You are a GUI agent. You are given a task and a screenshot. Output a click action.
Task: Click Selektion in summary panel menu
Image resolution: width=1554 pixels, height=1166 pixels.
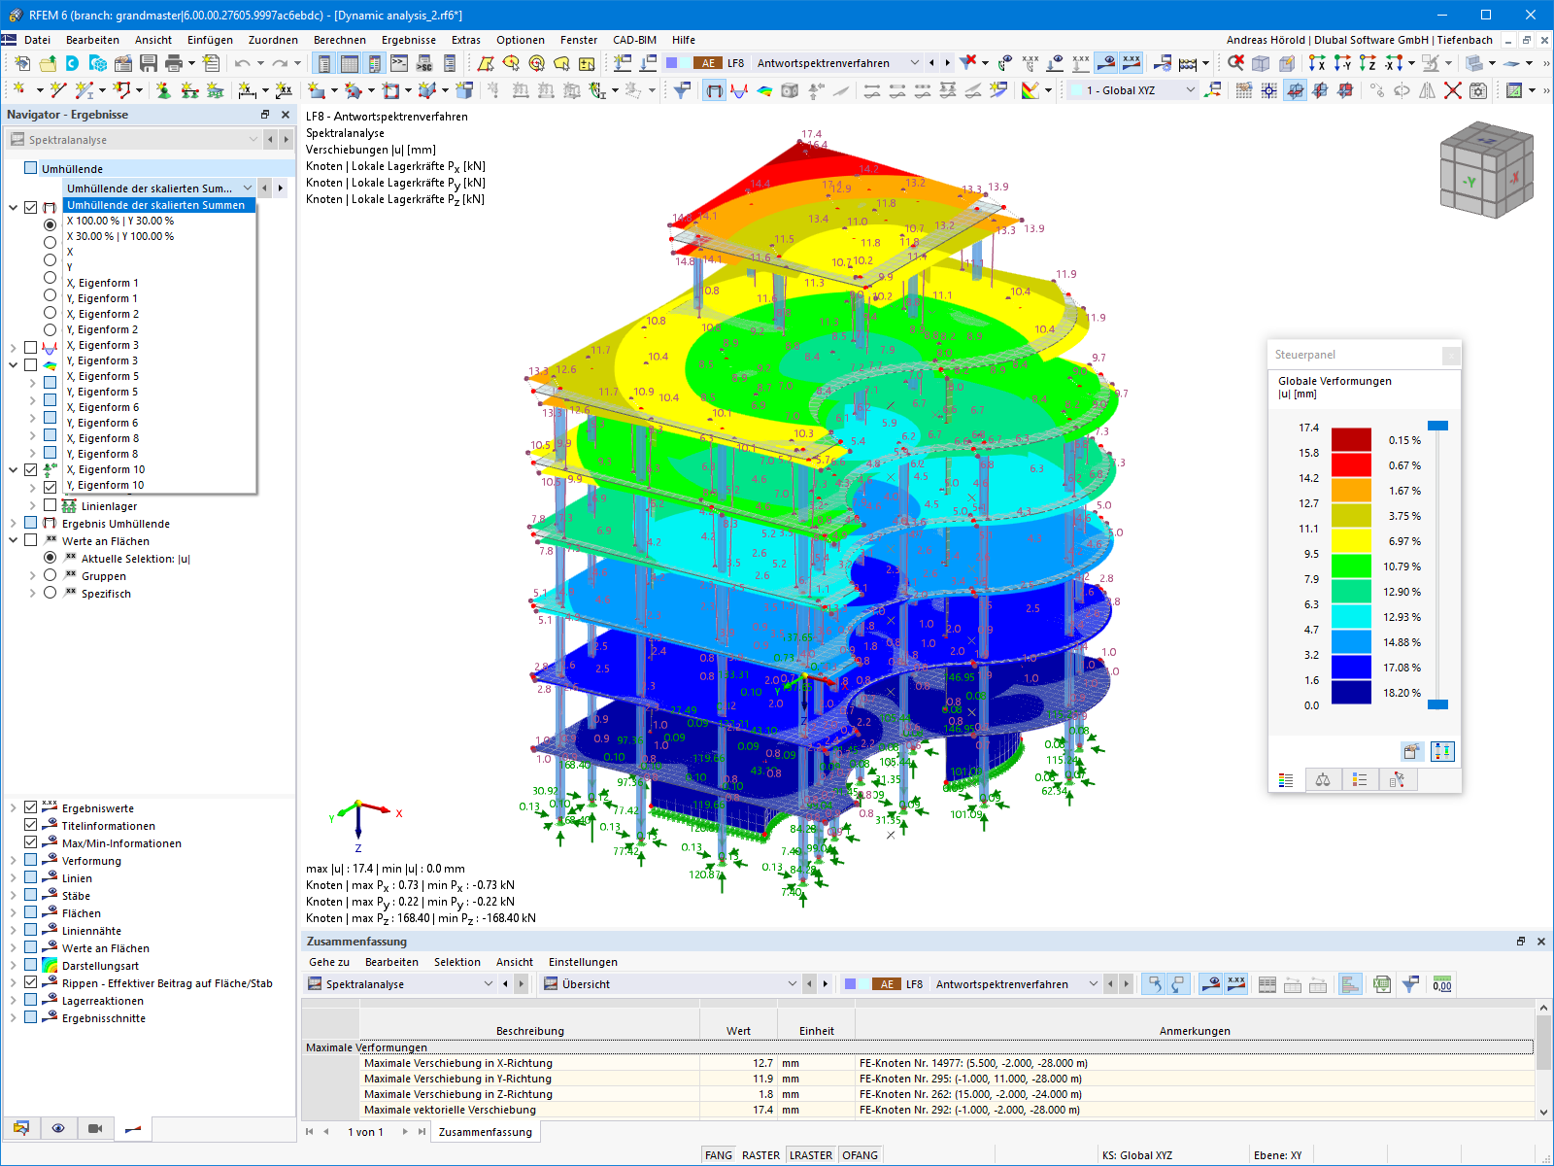pos(457,962)
